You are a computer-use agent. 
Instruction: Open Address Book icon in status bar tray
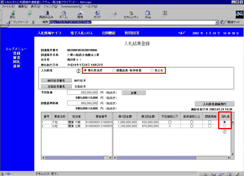(x=230, y=174)
